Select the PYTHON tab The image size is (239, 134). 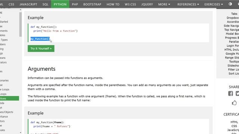click(x=60, y=4)
